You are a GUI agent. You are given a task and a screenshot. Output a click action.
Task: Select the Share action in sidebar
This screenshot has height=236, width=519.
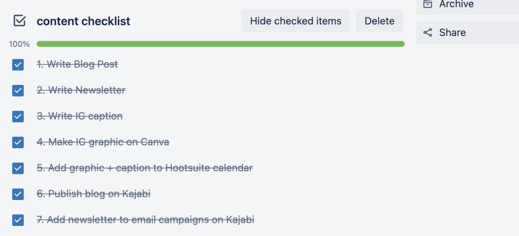[452, 33]
